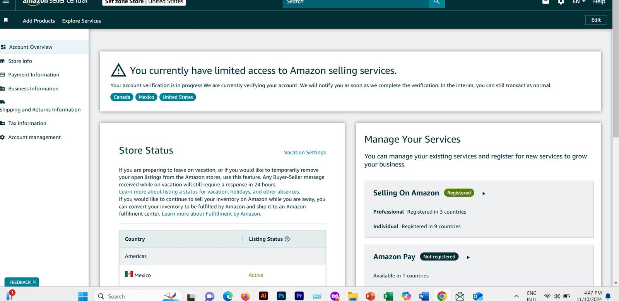Viewport: 619px width, 301px height.
Task: Open the settings gear icon
Action: point(561,2)
